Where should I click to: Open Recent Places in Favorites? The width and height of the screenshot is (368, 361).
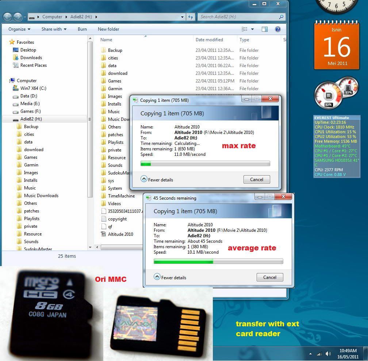point(33,65)
